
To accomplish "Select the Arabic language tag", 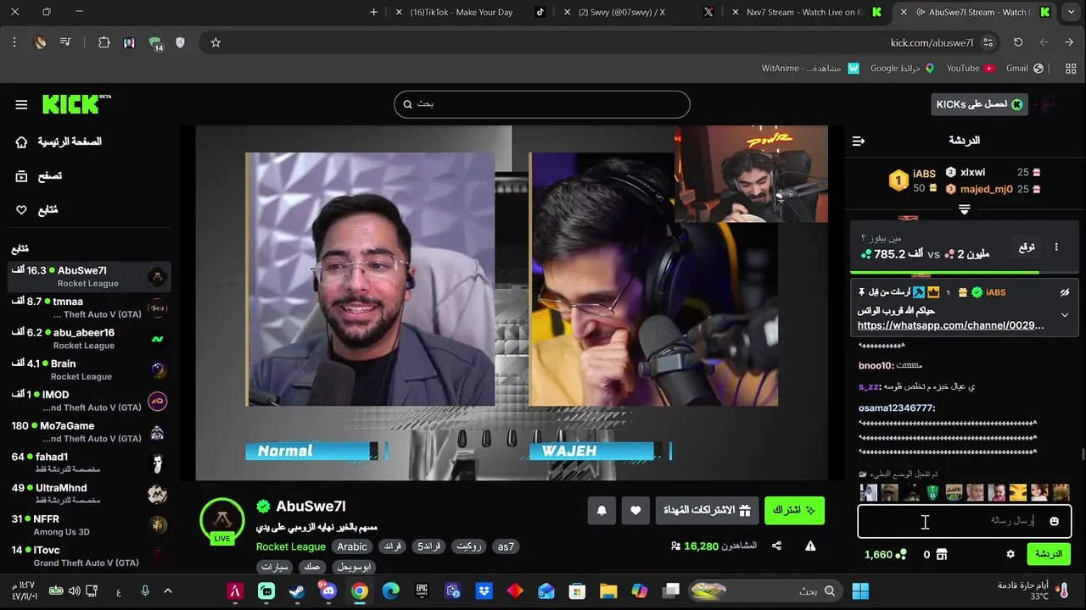I will pos(352,546).
